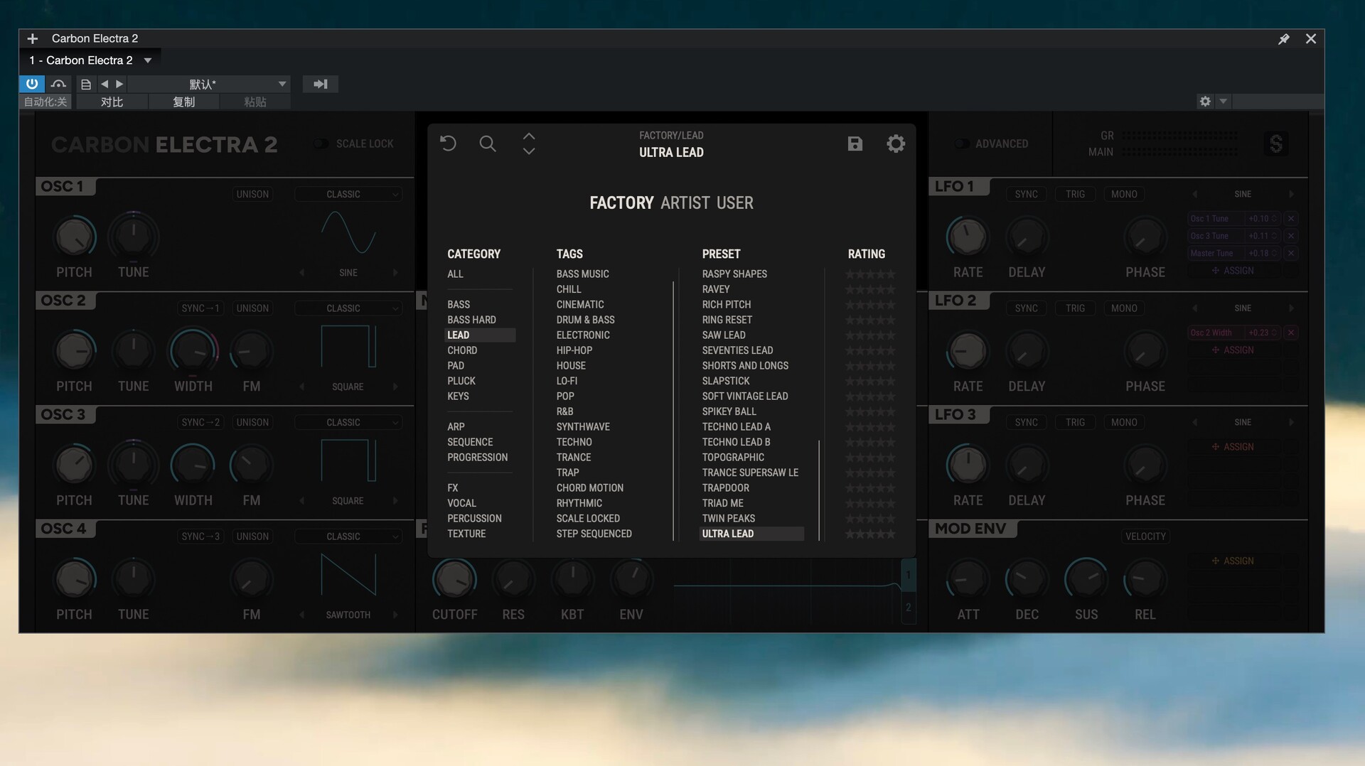The width and height of the screenshot is (1365, 766).
Task: Select the BASS HARD category
Action: pyautogui.click(x=472, y=320)
